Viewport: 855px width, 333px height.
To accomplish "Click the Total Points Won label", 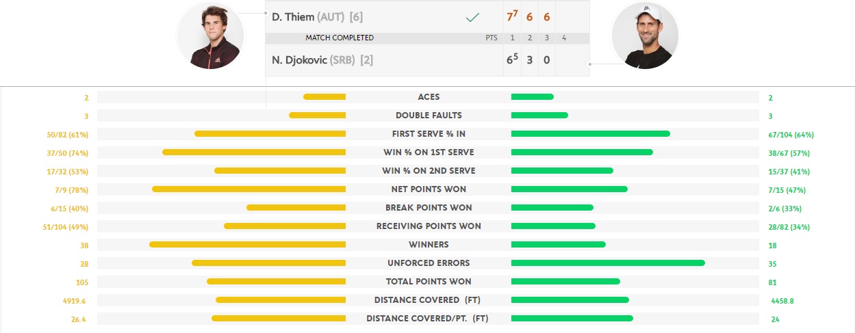I will tap(429, 281).
